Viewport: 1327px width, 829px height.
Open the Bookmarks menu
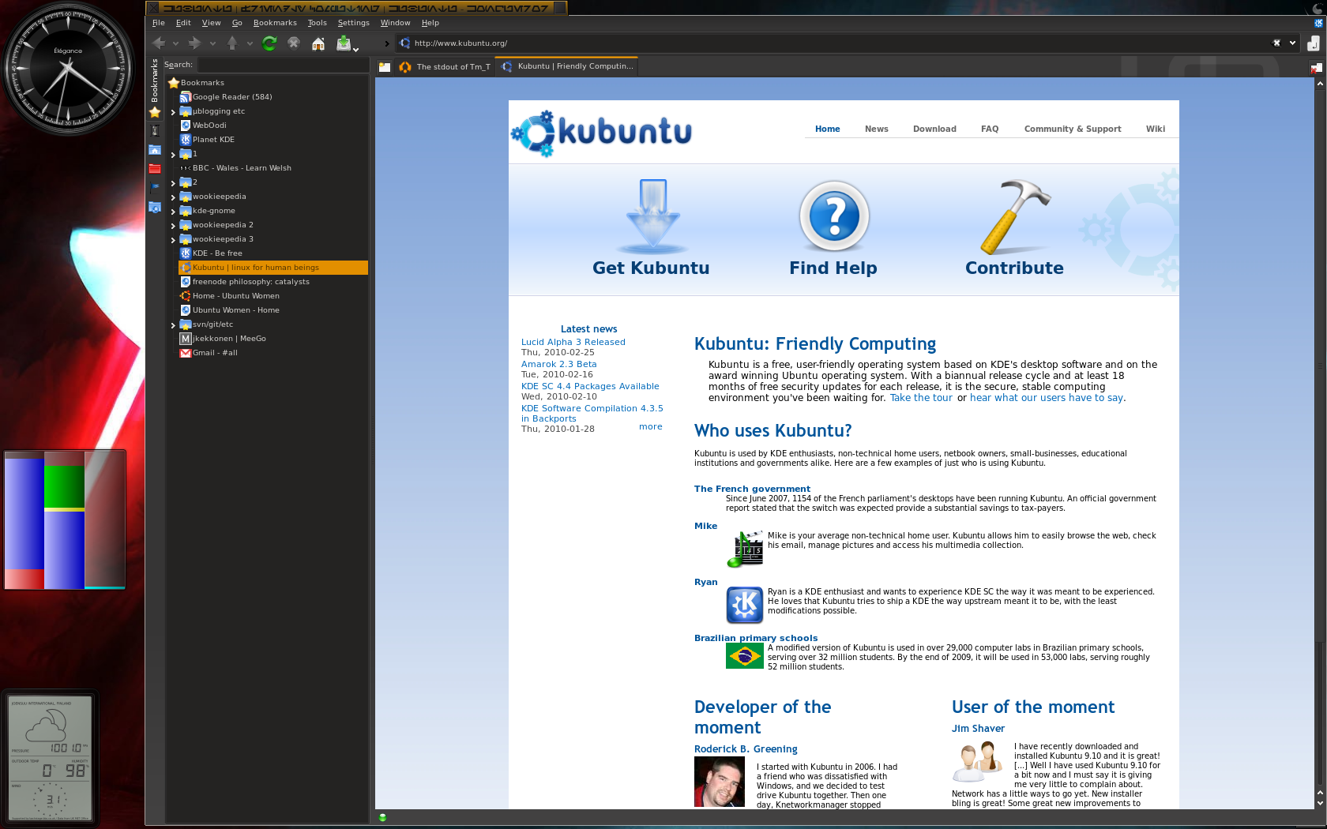pos(275,23)
